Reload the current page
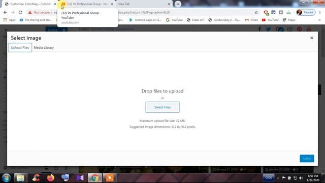This screenshot has width=325, height=183. coord(20,12)
